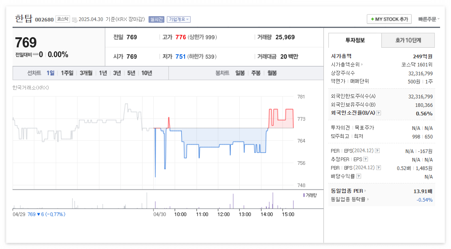Click the calendar icon next to 2025.04.30

[x=75, y=19]
